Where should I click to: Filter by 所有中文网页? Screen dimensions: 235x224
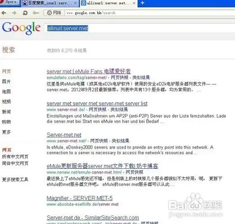pyautogui.click(x=15, y=157)
